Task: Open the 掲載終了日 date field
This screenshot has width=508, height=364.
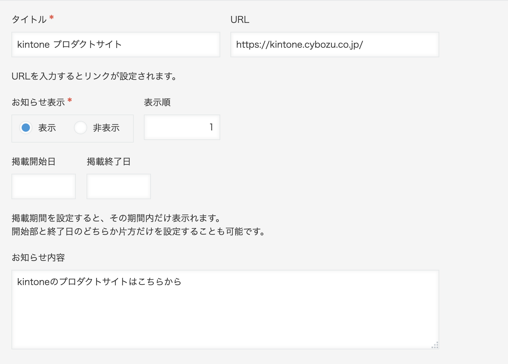Action: click(119, 186)
